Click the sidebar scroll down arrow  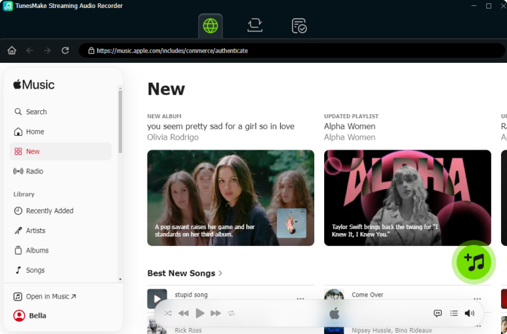coord(120,279)
